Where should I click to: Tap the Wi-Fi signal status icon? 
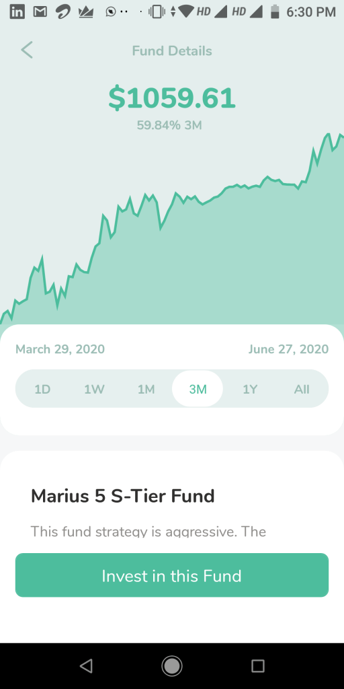(x=185, y=11)
